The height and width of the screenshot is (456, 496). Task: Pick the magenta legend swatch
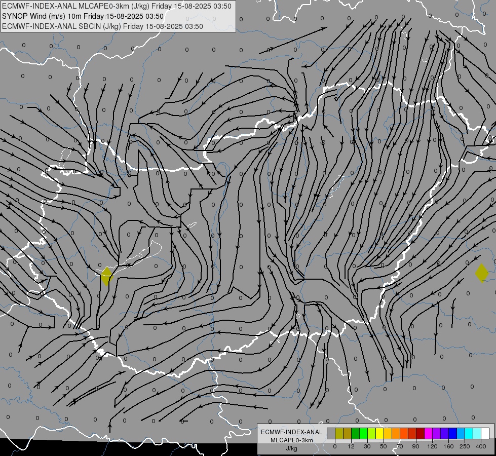[428, 433]
